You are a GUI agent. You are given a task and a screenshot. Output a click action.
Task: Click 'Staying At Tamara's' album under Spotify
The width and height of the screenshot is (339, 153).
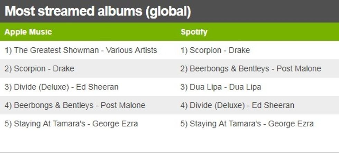pos(225,124)
